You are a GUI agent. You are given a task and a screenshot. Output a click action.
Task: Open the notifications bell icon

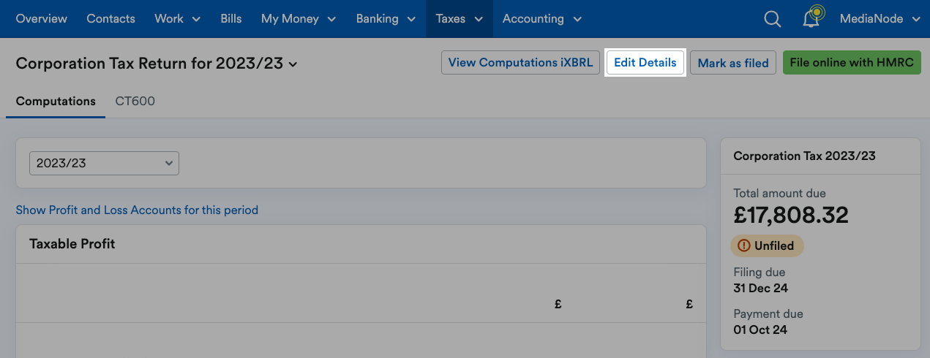click(812, 18)
